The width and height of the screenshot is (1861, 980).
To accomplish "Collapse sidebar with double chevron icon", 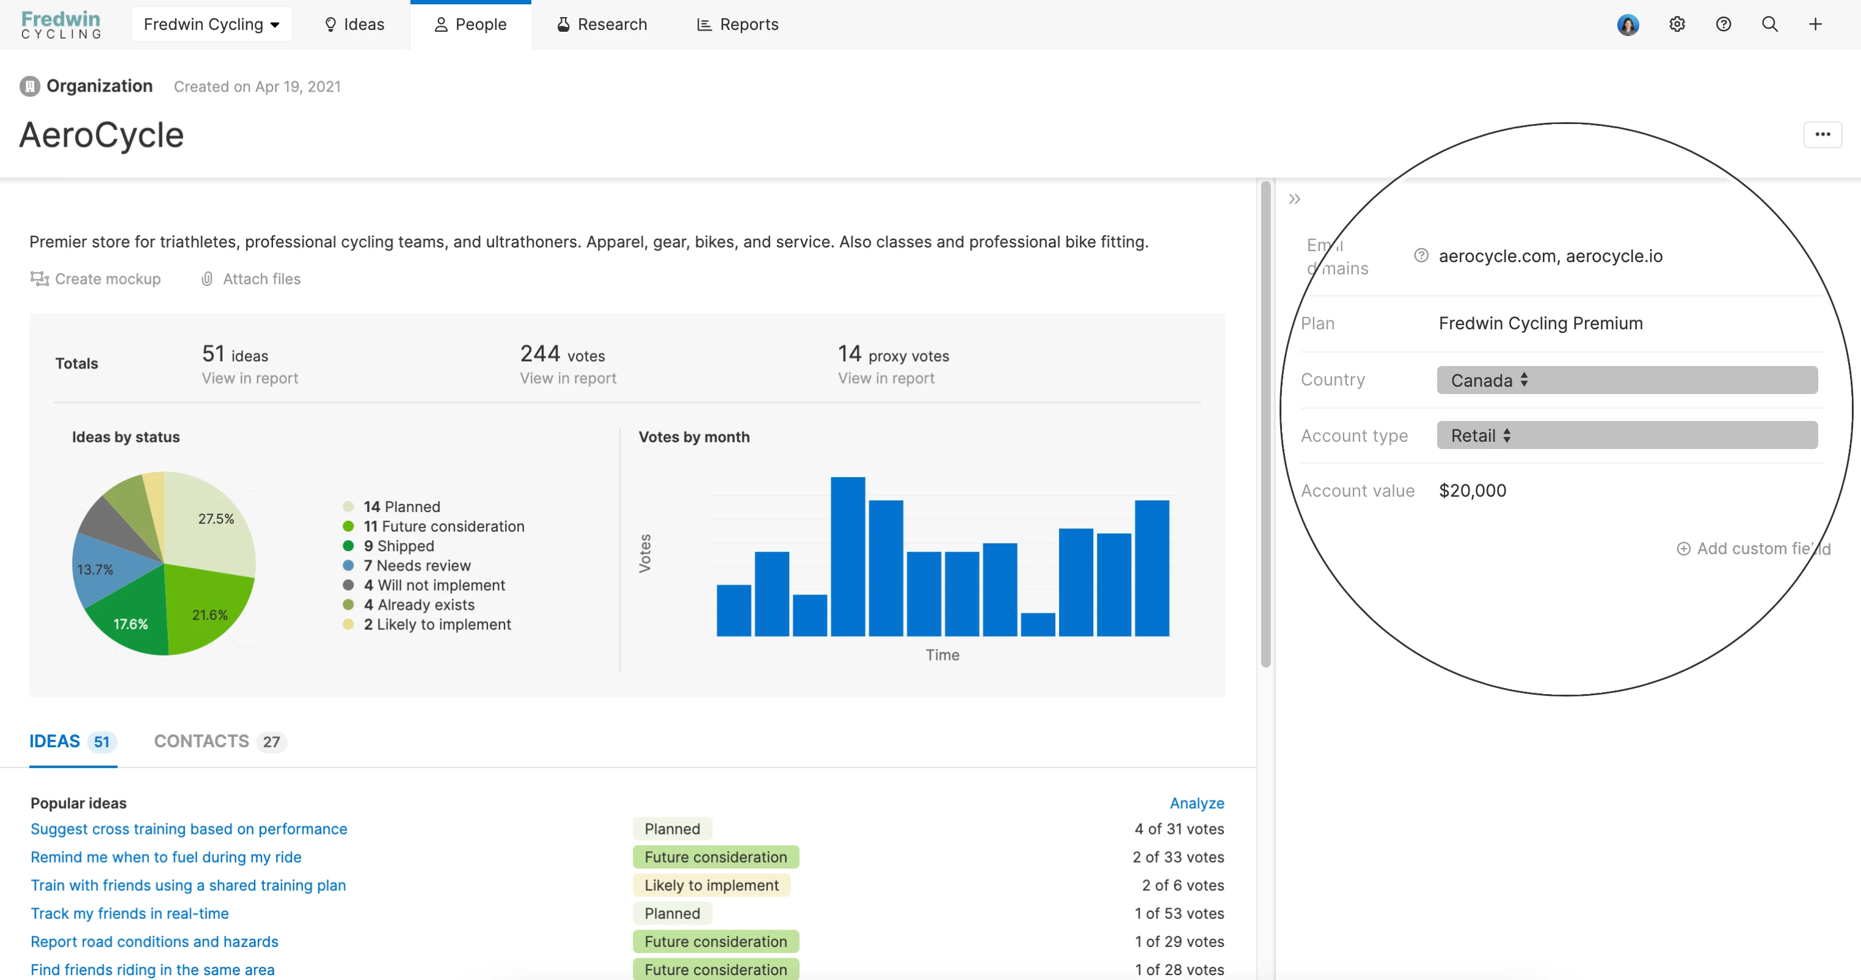I will click(1295, 199).
